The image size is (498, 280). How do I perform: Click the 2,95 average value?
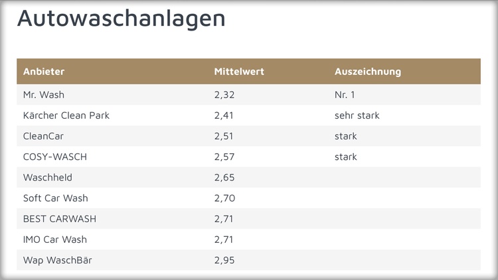point(224,260)
